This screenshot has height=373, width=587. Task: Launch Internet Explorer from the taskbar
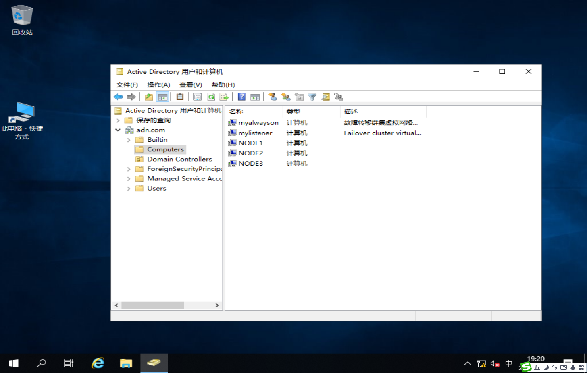click(x=98, y=363)
